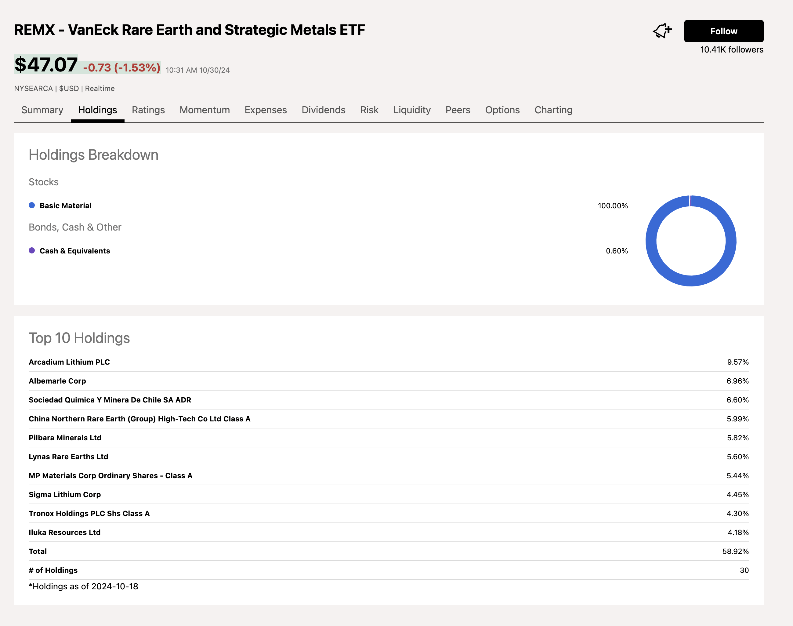Switch to the Summary tab
This screenshot has height=626, width=793.
click(42, 110)
